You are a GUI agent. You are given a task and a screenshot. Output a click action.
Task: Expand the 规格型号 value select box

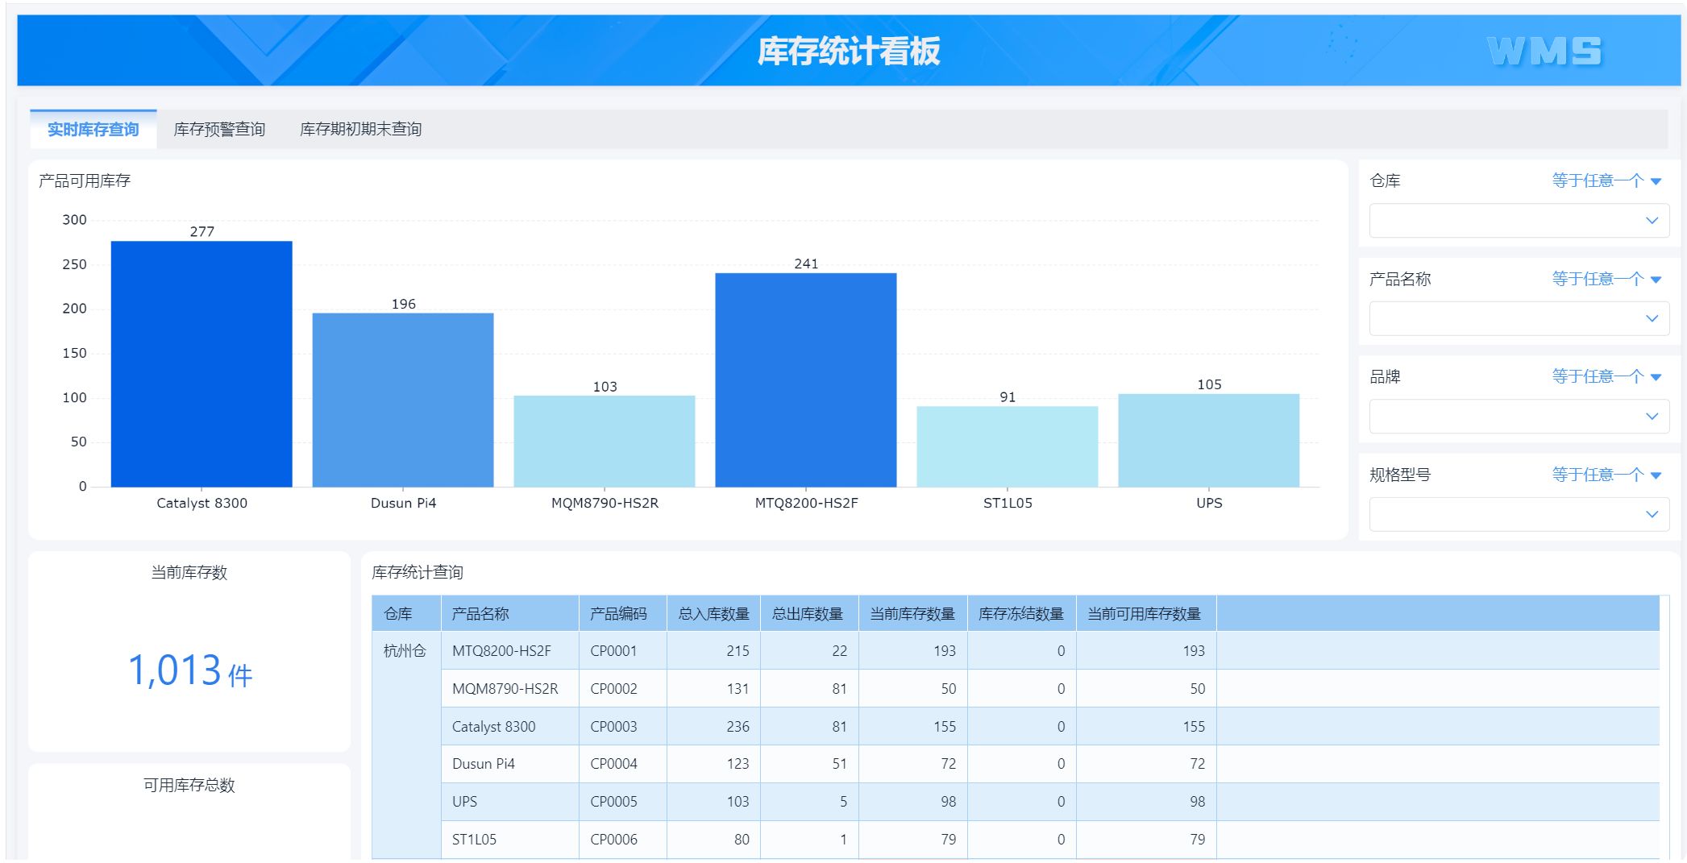click(x=1519, y=514)
